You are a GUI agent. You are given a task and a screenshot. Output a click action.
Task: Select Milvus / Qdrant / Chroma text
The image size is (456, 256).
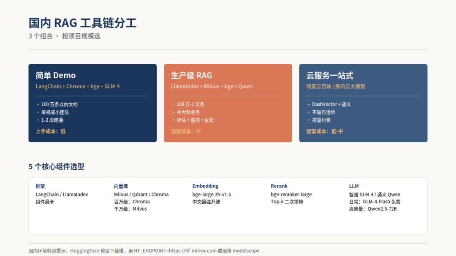(141, 195)
